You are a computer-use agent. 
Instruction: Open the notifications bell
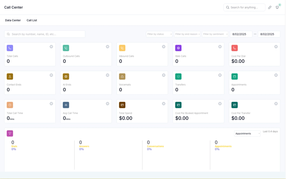[277, 7]
